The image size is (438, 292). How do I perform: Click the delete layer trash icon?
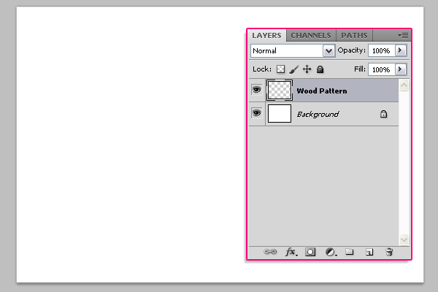tap(389, 252)
